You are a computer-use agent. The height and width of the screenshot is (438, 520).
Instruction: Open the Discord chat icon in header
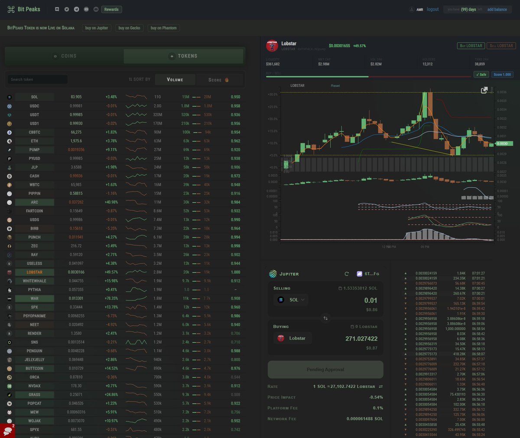57,9
